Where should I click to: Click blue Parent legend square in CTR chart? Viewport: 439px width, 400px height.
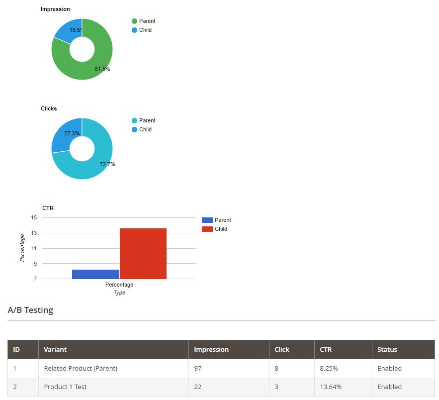click(x=207, y=220)
